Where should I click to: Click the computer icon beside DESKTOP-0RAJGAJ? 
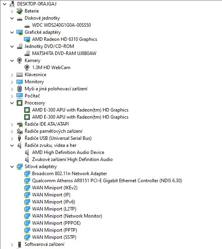[12, 4]
